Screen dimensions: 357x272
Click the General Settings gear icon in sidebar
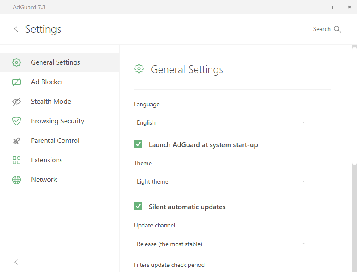(17, 62)
